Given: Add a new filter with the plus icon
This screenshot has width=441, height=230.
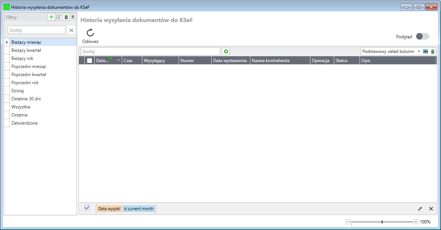Looking at the screenshot, I should 51,17.
